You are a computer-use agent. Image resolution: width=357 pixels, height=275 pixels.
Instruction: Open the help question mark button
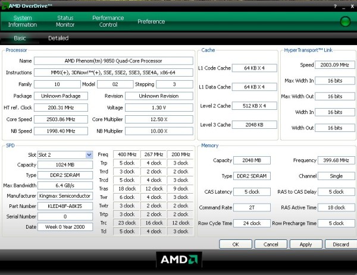point(335,7)
